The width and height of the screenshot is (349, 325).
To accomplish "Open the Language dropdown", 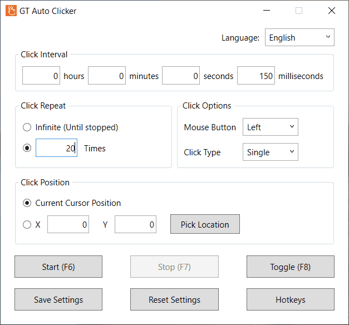I will coord(299,37).
